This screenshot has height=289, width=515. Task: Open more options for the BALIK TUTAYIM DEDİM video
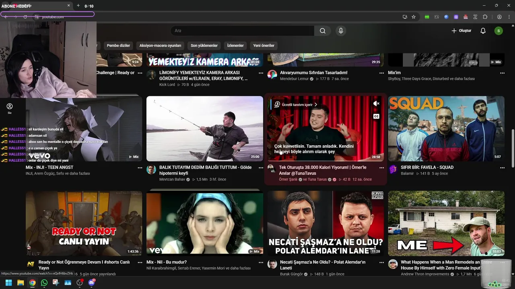[x=261, y=168]
